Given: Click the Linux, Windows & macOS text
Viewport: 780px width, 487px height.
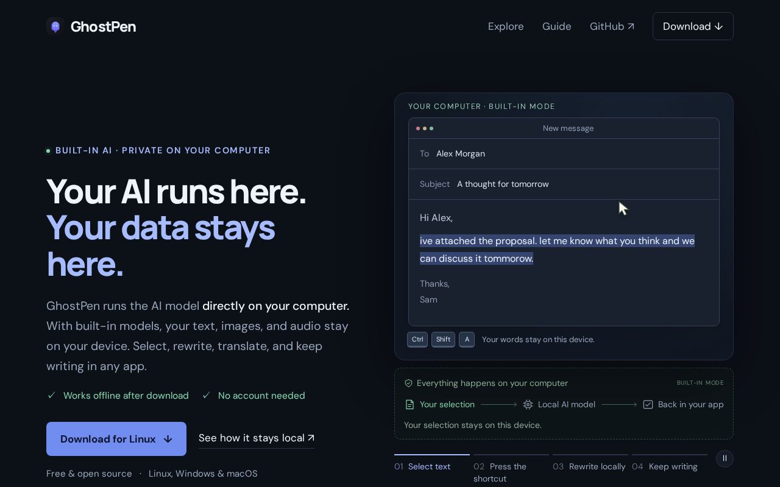Looking at the screenshot, I should click(203, 474).
